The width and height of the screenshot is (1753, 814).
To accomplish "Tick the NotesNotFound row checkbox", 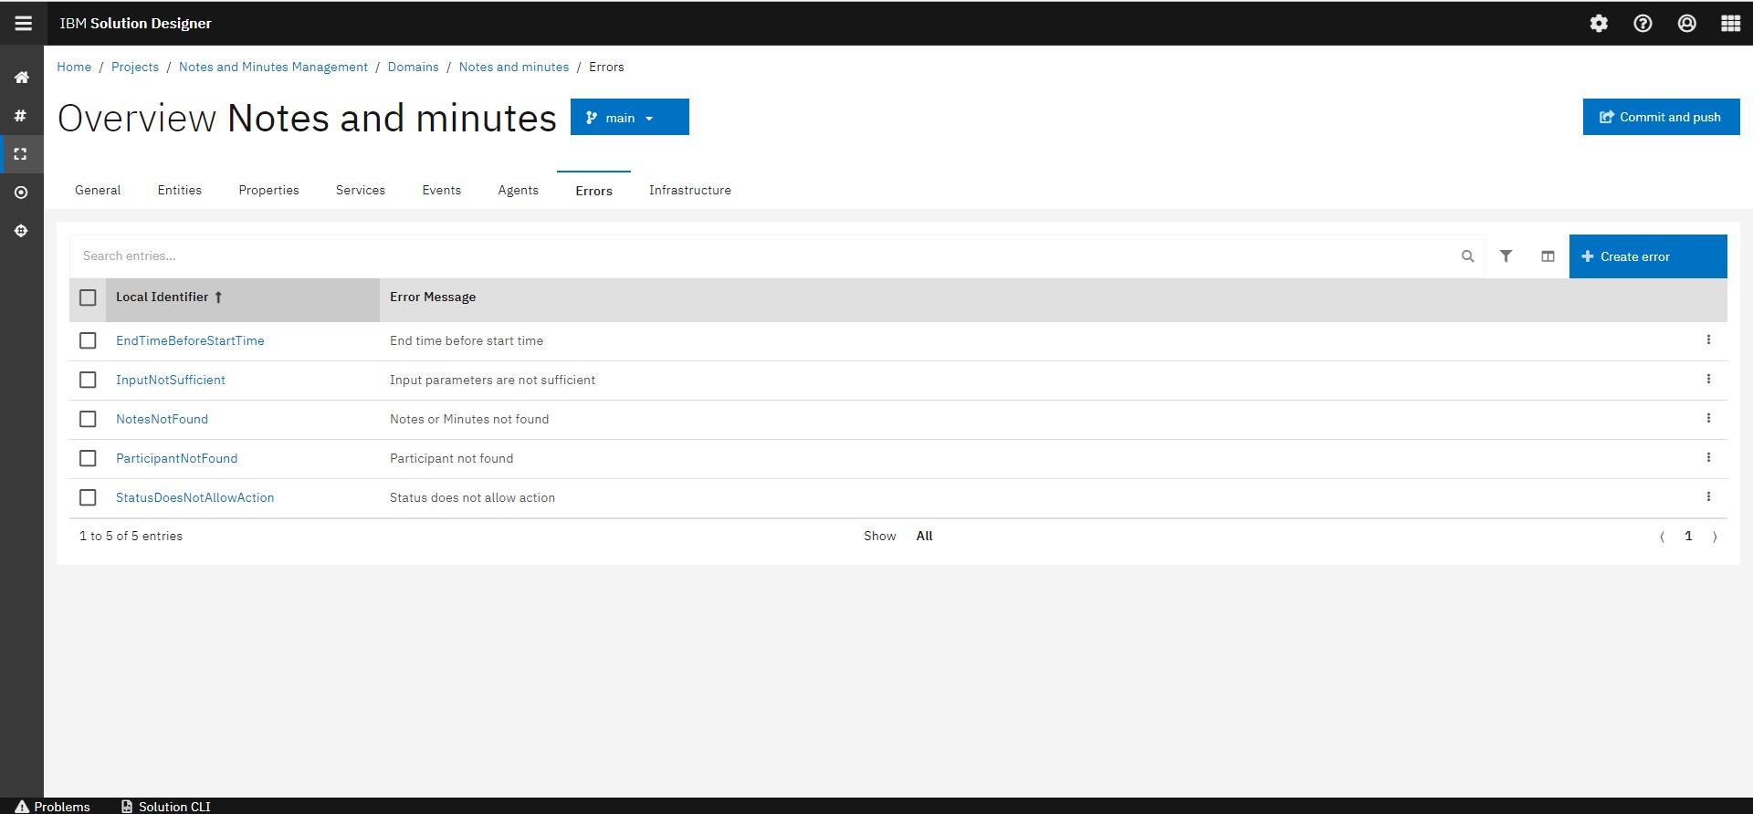I will coord(88,419).
